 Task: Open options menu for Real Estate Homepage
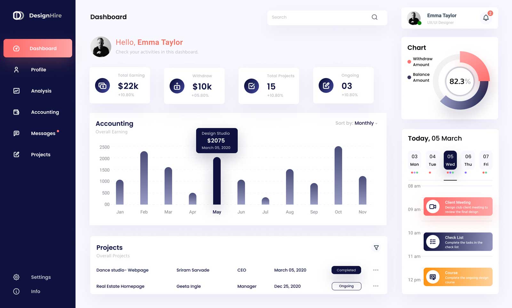point(376,286)
